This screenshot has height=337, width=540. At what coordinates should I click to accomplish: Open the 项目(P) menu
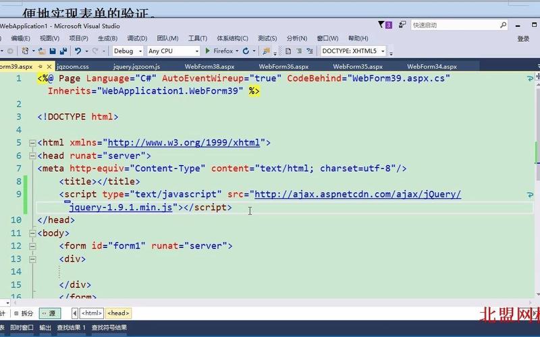pyautogui.click(x=78, y=38)
